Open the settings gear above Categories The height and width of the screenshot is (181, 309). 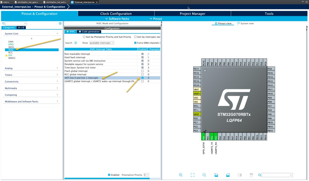[x=60, y=23]
